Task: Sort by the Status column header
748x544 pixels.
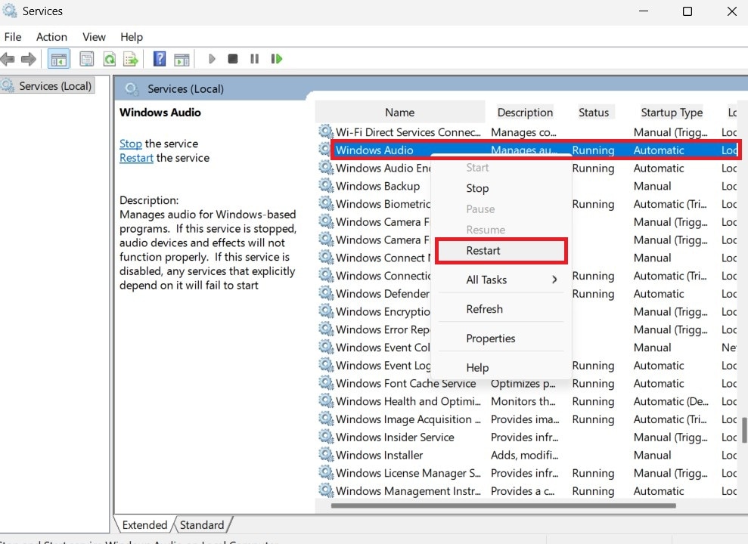Action: [x=594, y=113]
